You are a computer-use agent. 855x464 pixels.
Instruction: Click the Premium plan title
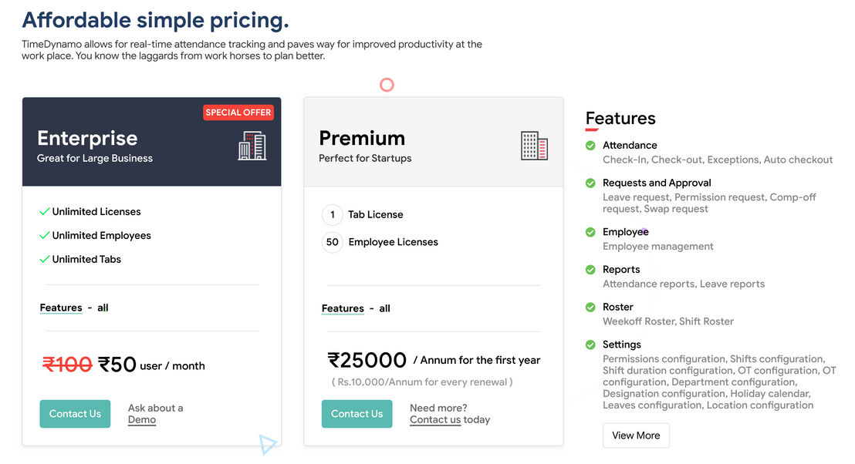point(362,138)
